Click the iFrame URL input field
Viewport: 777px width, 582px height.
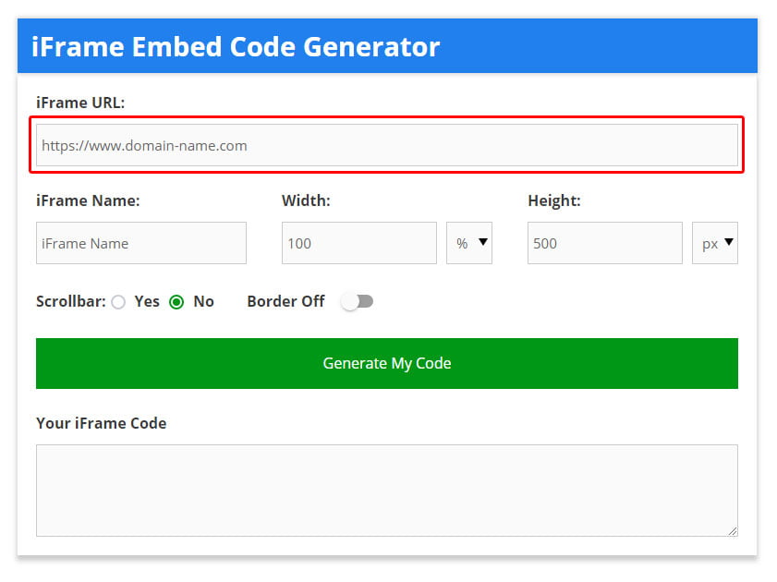click(x=386, y=145)
